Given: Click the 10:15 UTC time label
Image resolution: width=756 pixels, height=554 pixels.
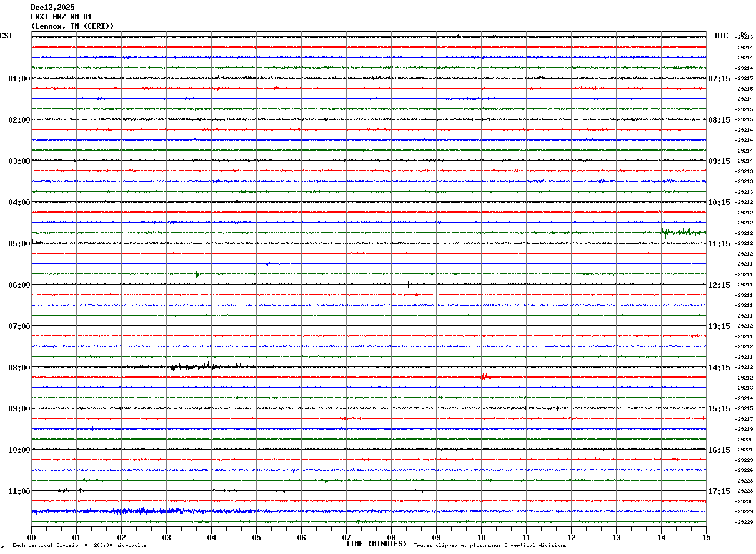Looking at the screenshot, I should click(719, 203).
